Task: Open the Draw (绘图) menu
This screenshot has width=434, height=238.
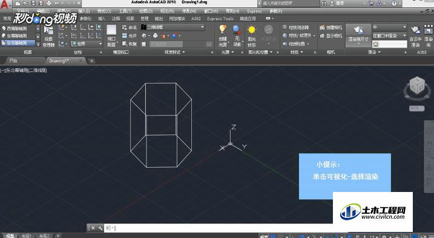Action: click(x=146, y=11)
